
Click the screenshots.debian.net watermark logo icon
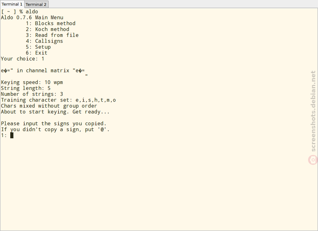pyautogui.click(x=313, y=160)
